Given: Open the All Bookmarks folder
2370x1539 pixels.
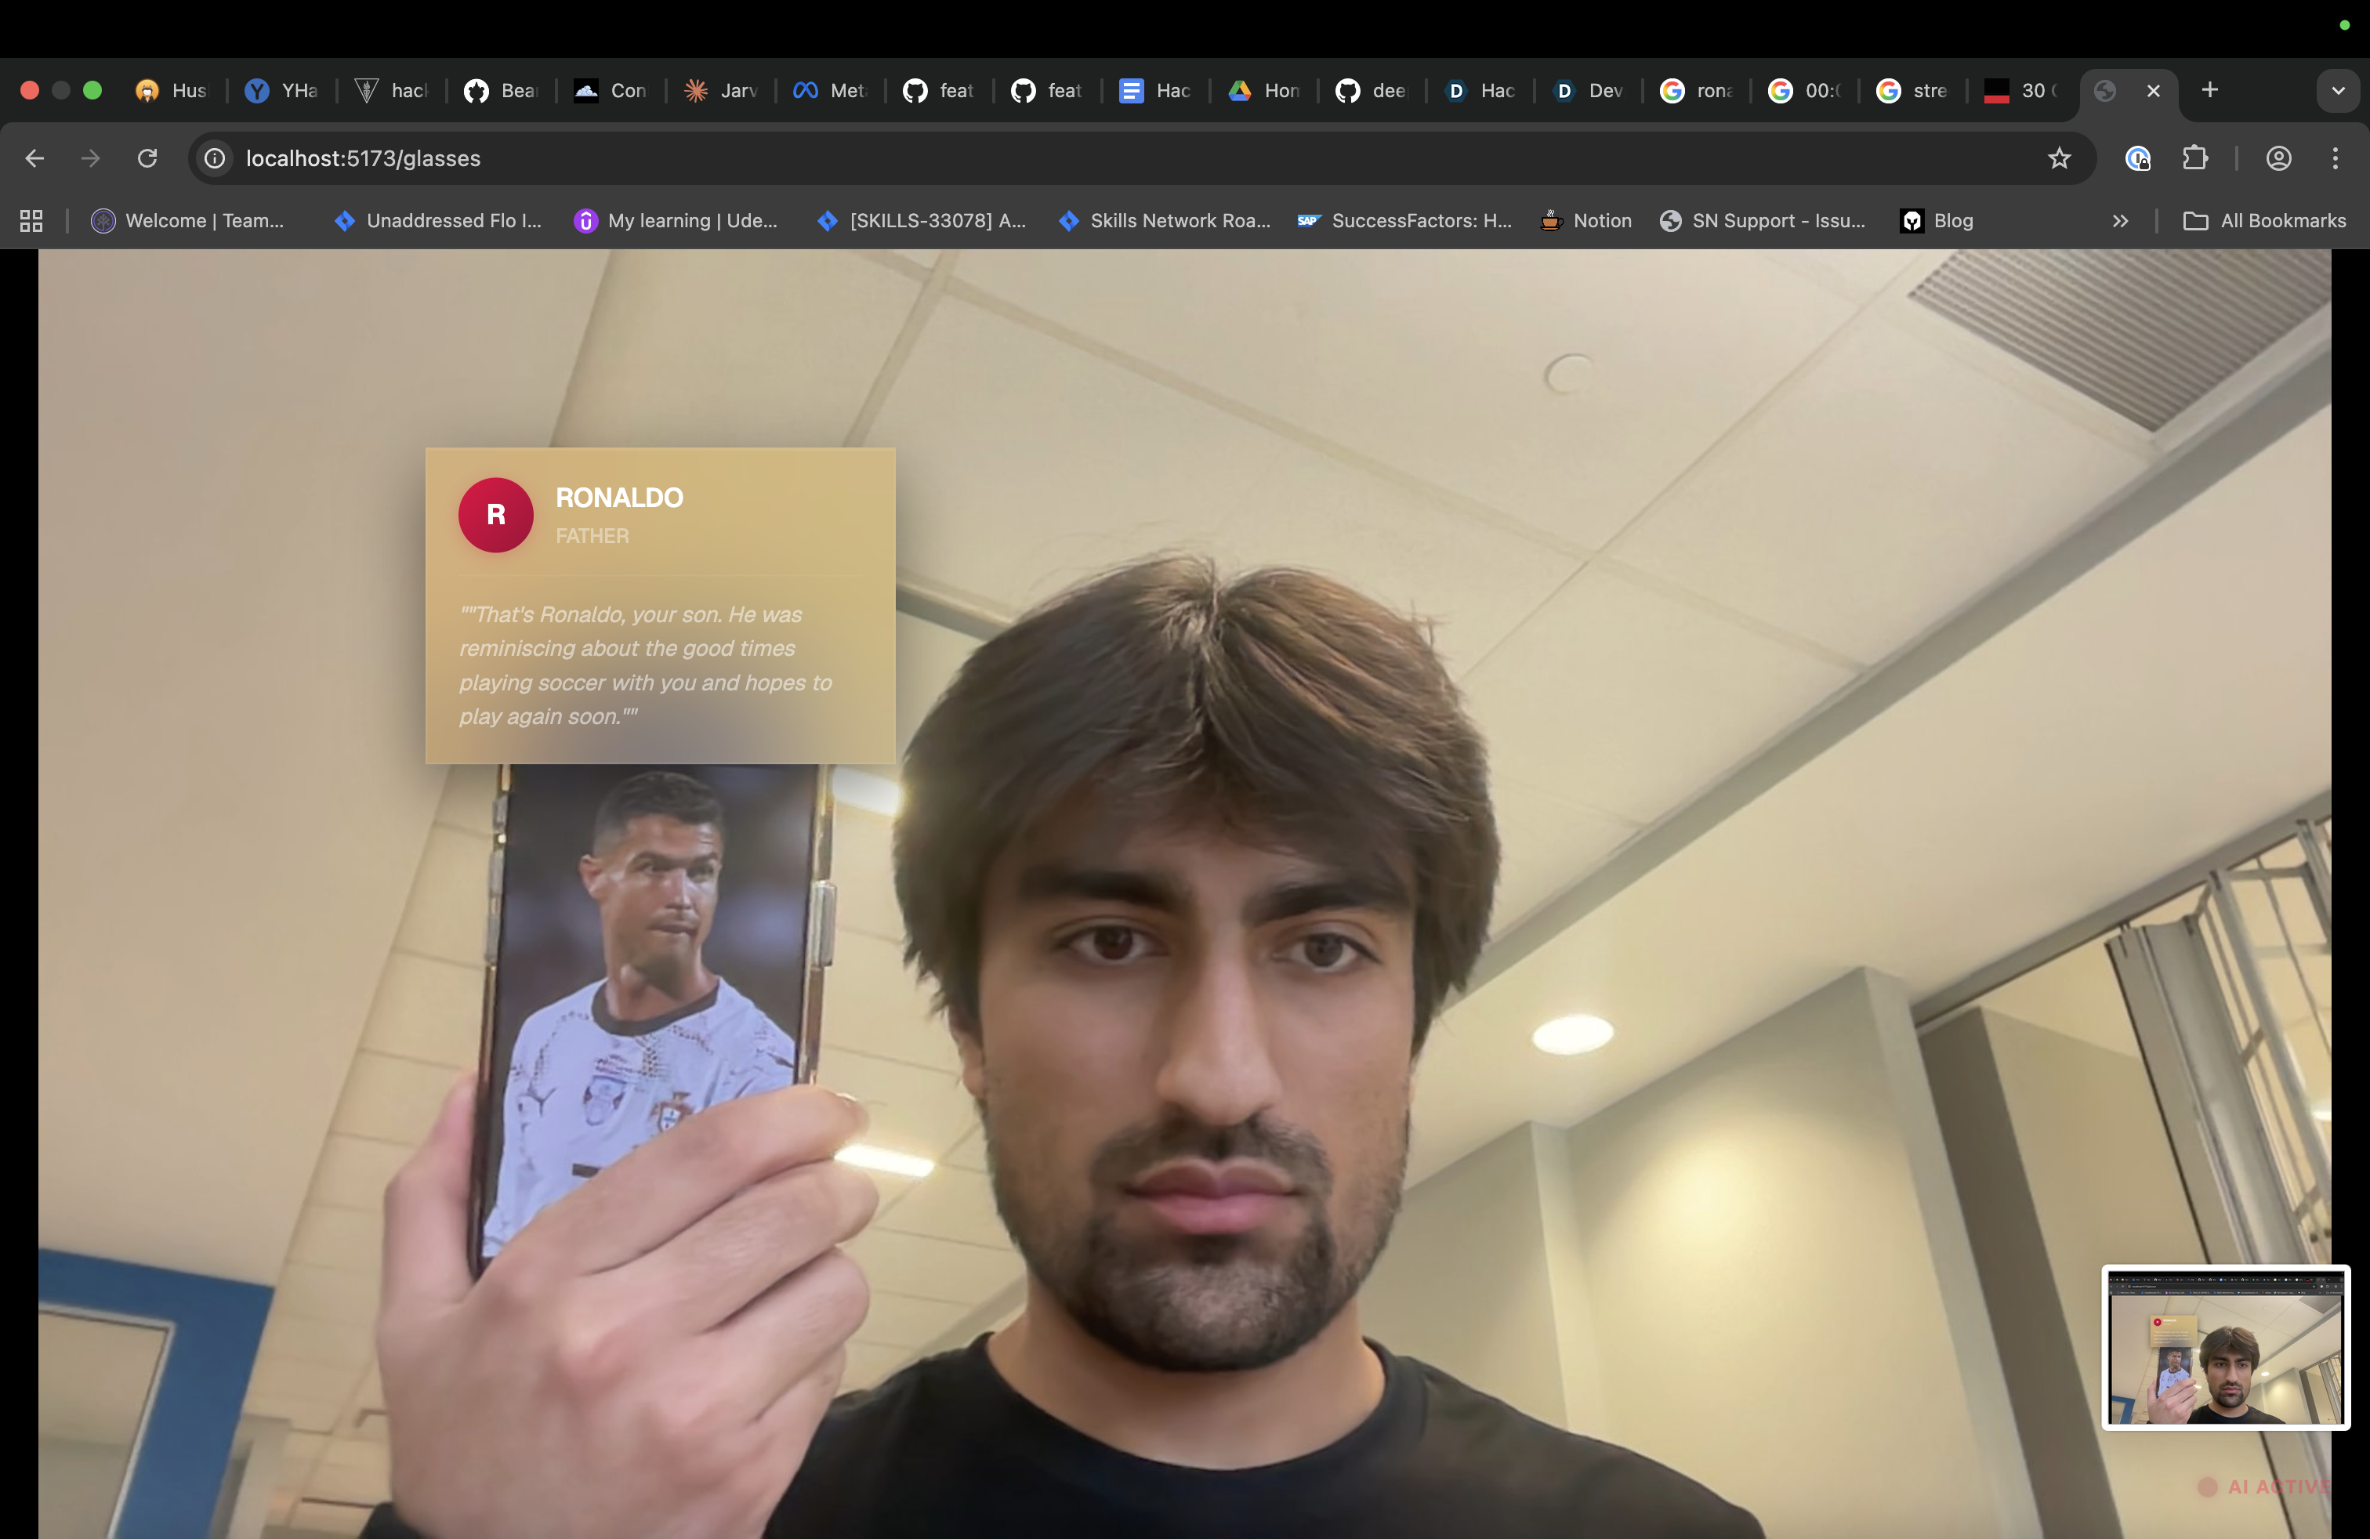Looking at the screenshot, I should [2264, 221].
